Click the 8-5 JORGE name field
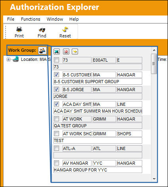The height and width of the screenshot is (187, 168). pyautogui.click(x=77, y=90)
